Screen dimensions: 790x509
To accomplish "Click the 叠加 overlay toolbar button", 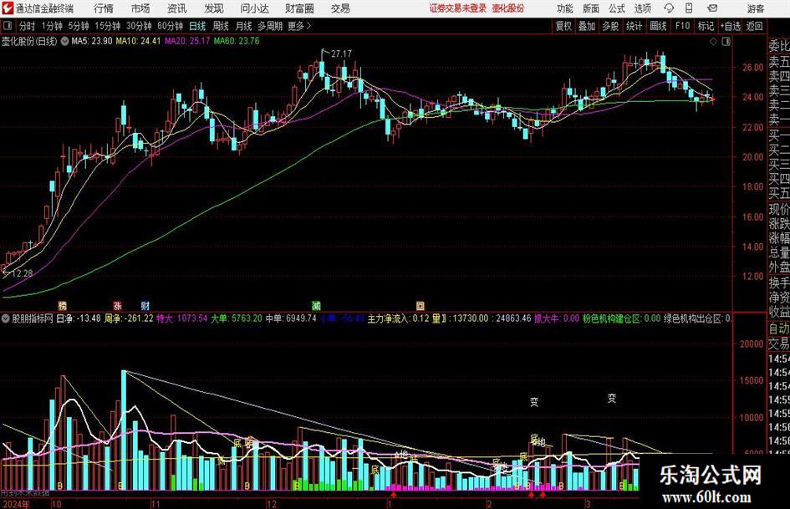I will tap(587, 26).
